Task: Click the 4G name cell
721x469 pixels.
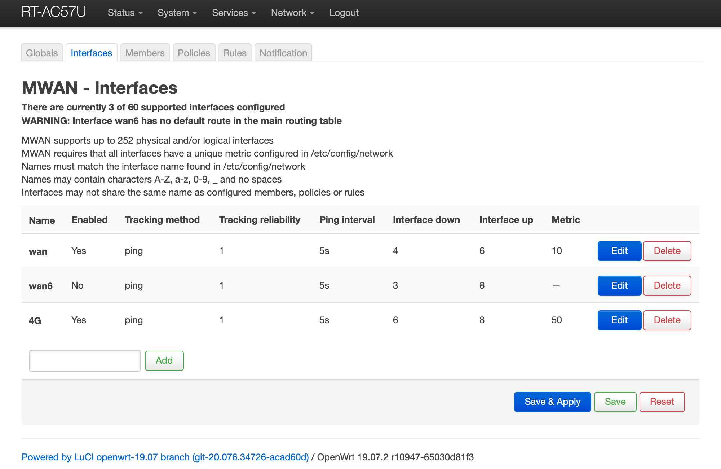Action: (x=35, y=321)
